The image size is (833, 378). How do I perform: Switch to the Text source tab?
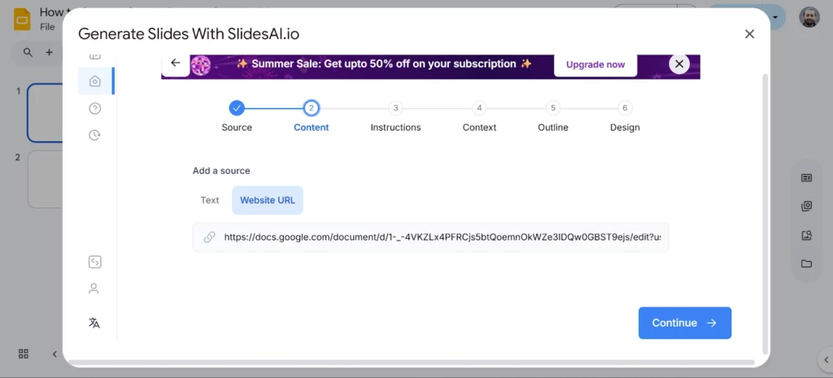[x=210, y=200]
